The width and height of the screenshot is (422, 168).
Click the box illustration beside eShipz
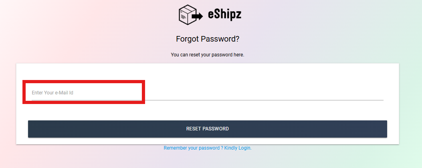[187, 15]
